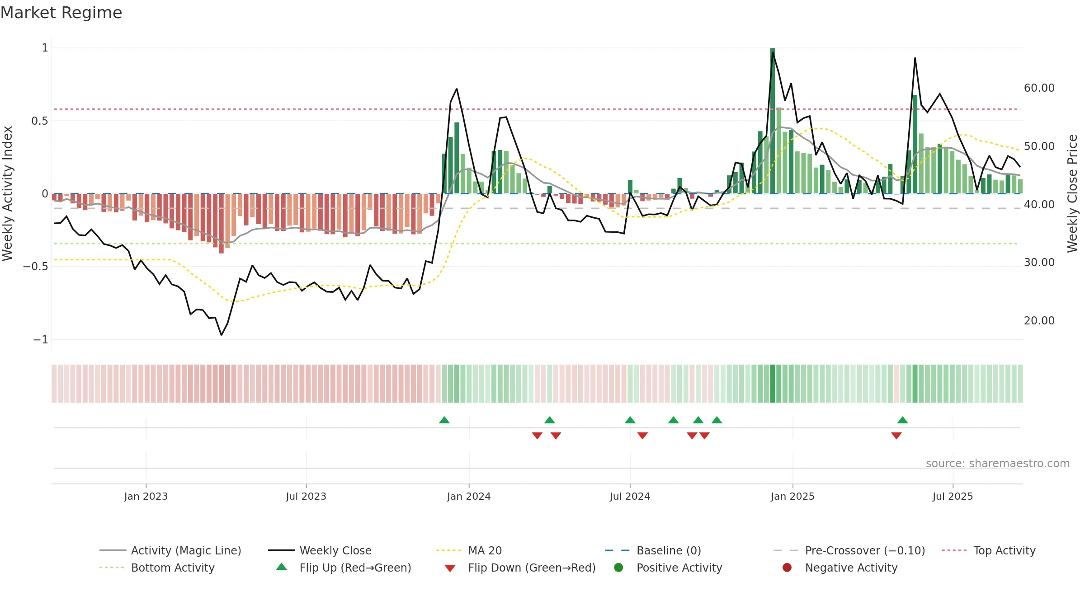Image resolution: width=1085 pixels, height=610 pixels.
Task: Click the −0.5 activity axis label
Action: click(36, 267)
